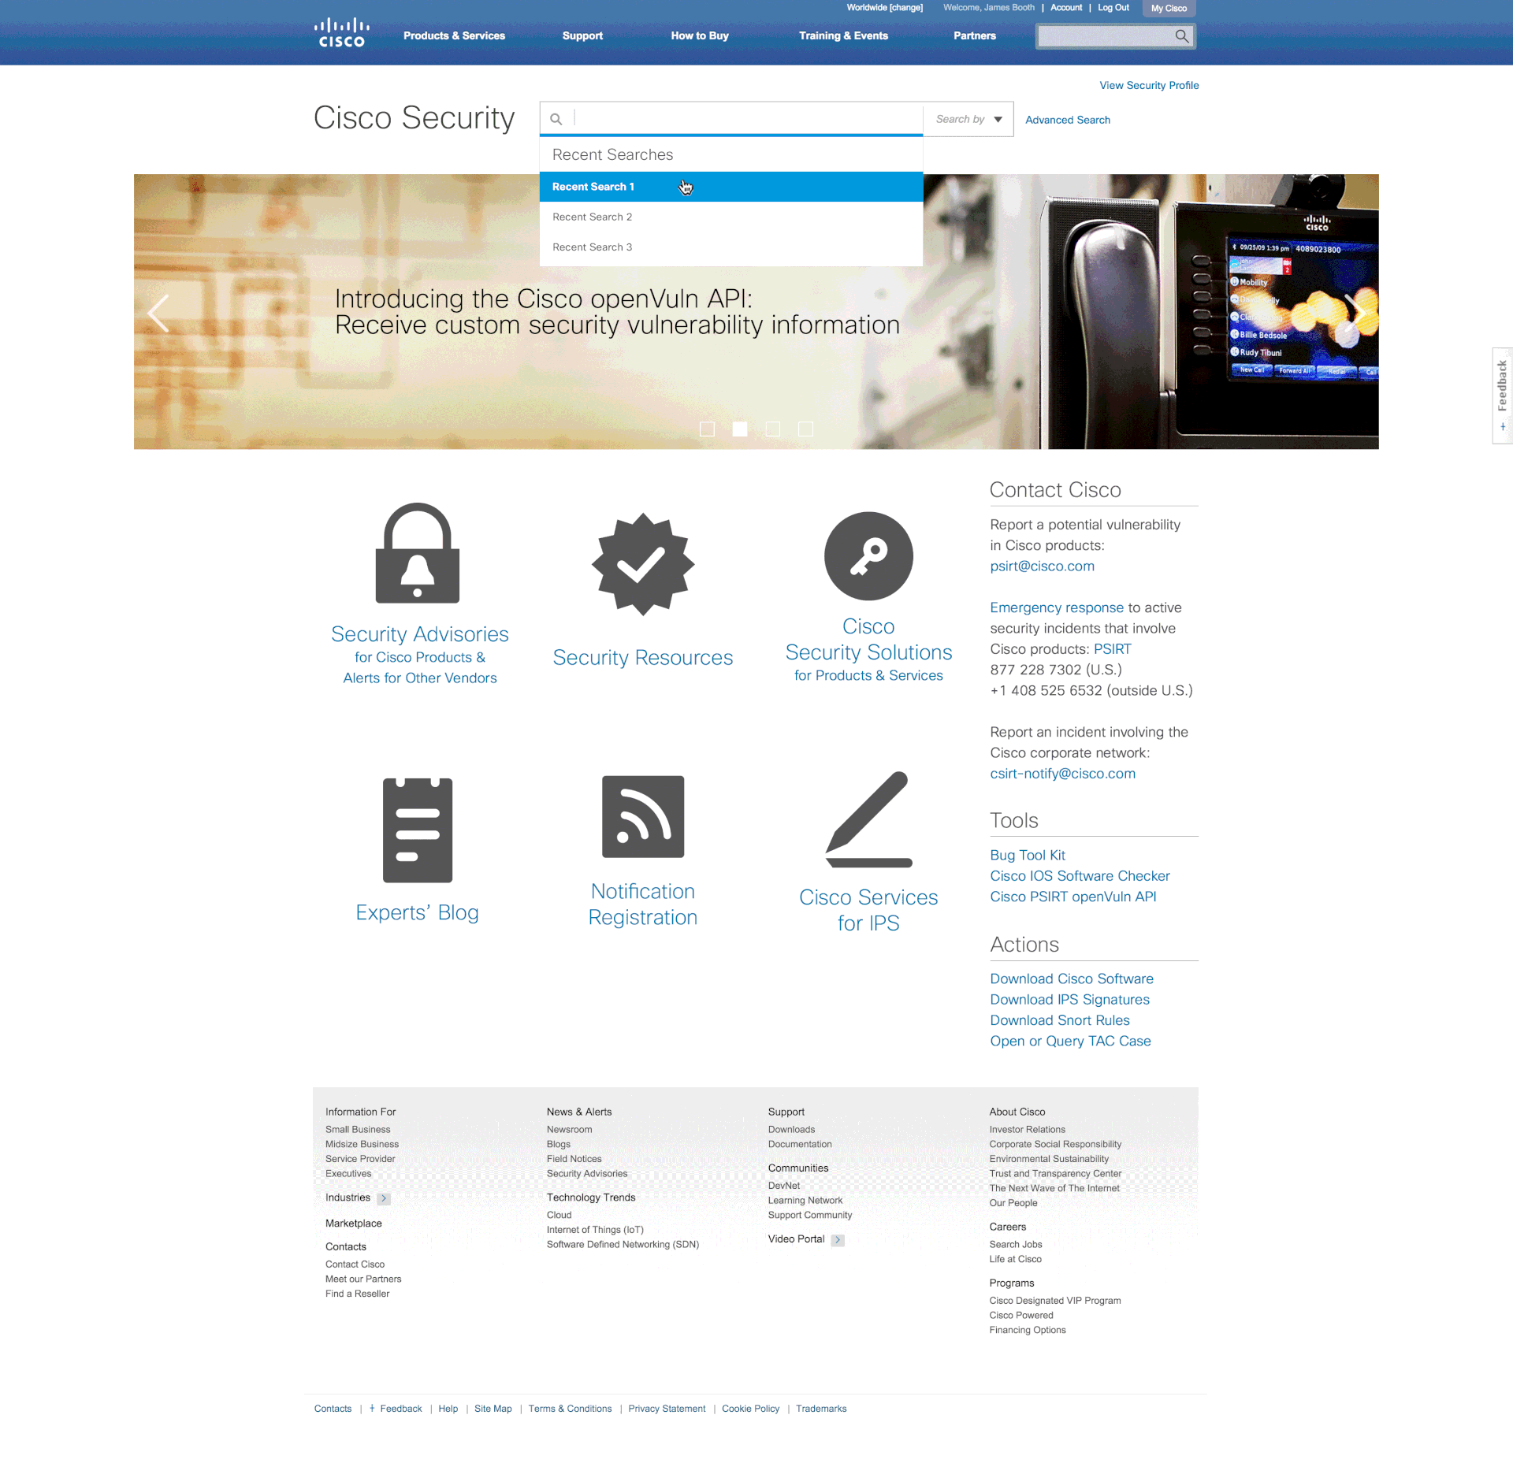Click Download IPS Signatures link
1513x1478 pixels.
coord(1069,1000)
